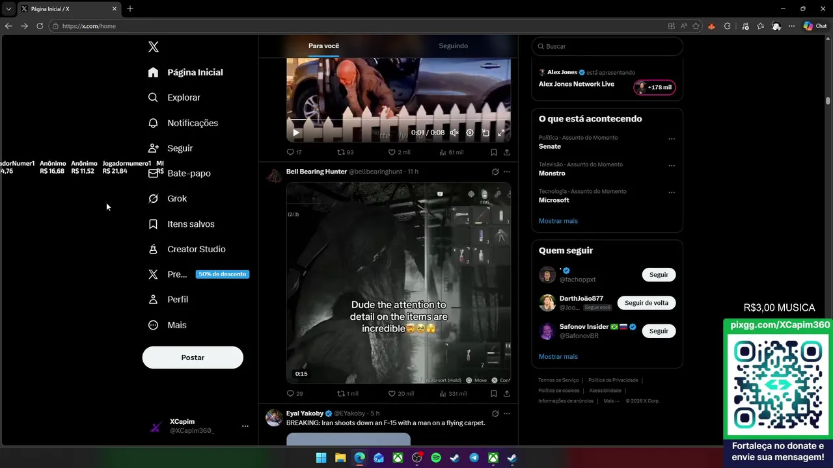Play the video with the white fence

(296, 133)
